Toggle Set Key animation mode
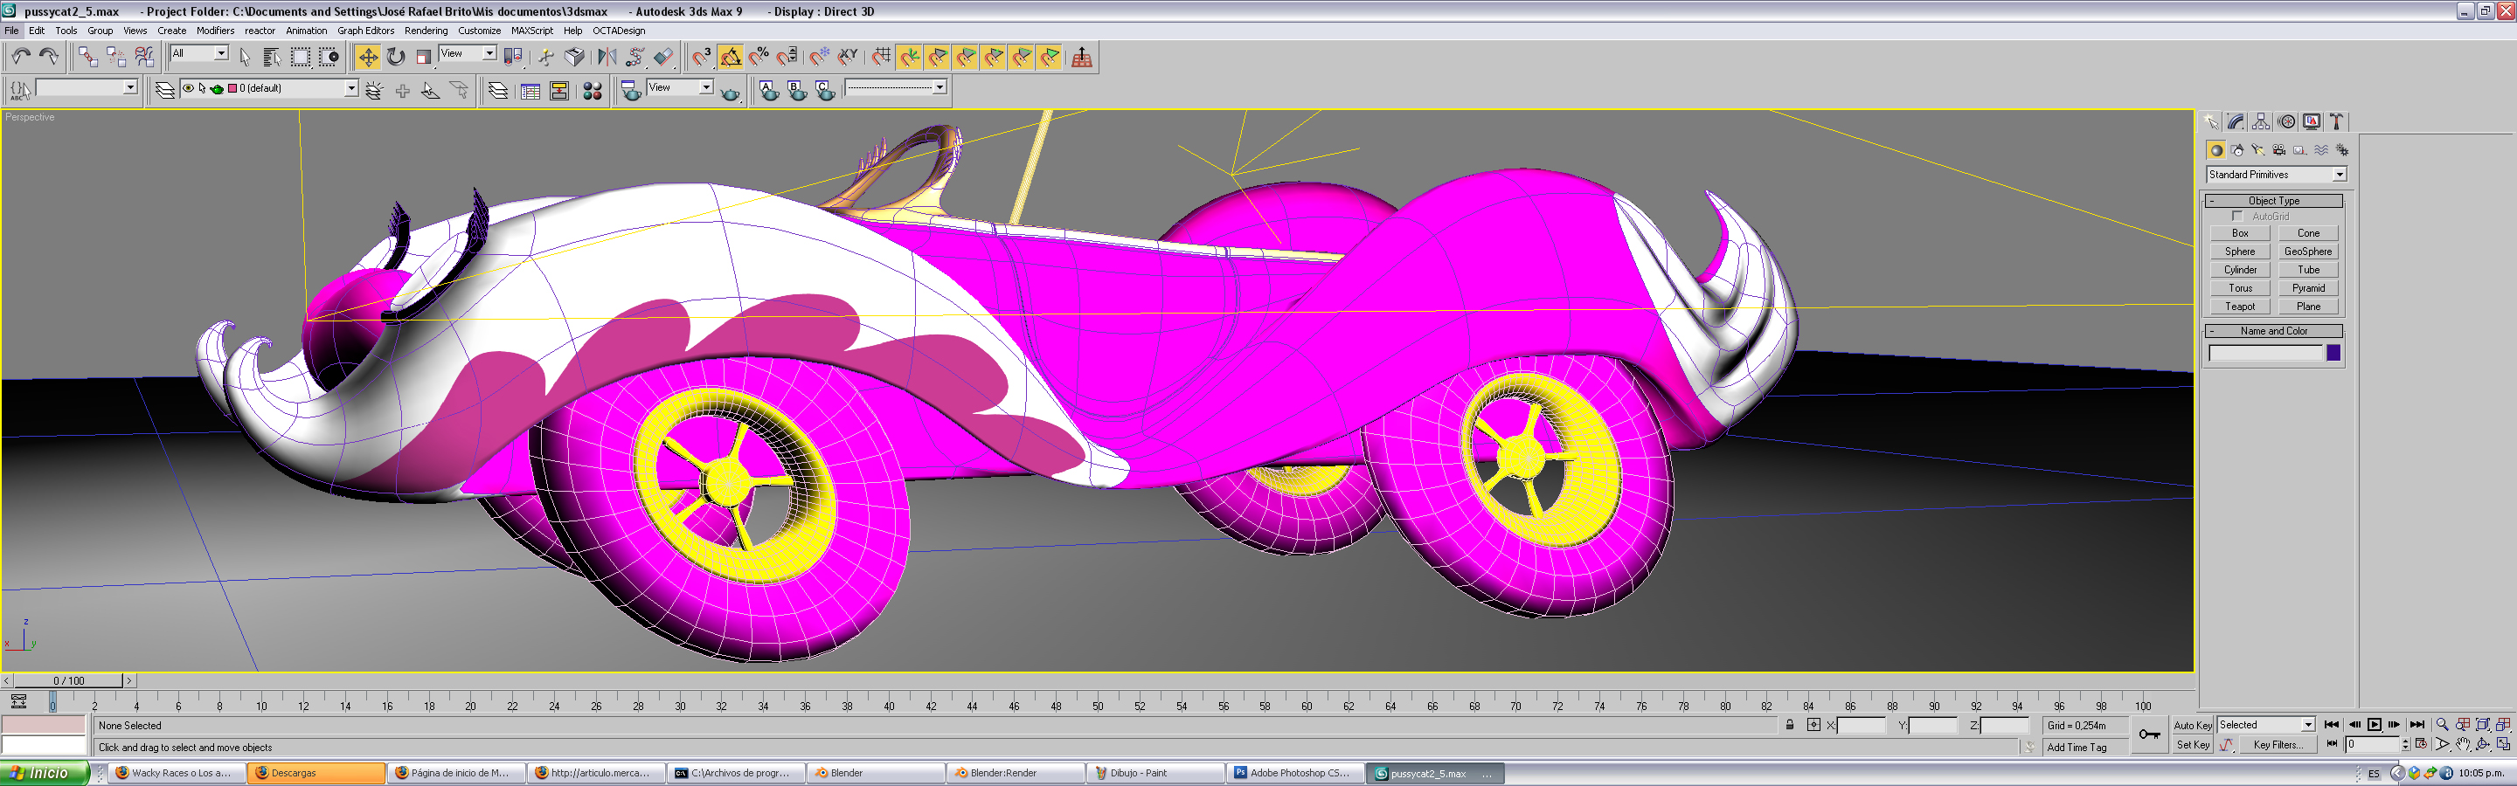This screenshot has height=786, width=2517. 2193,745
